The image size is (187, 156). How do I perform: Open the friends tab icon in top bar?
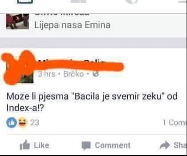[x=78, y=1]
